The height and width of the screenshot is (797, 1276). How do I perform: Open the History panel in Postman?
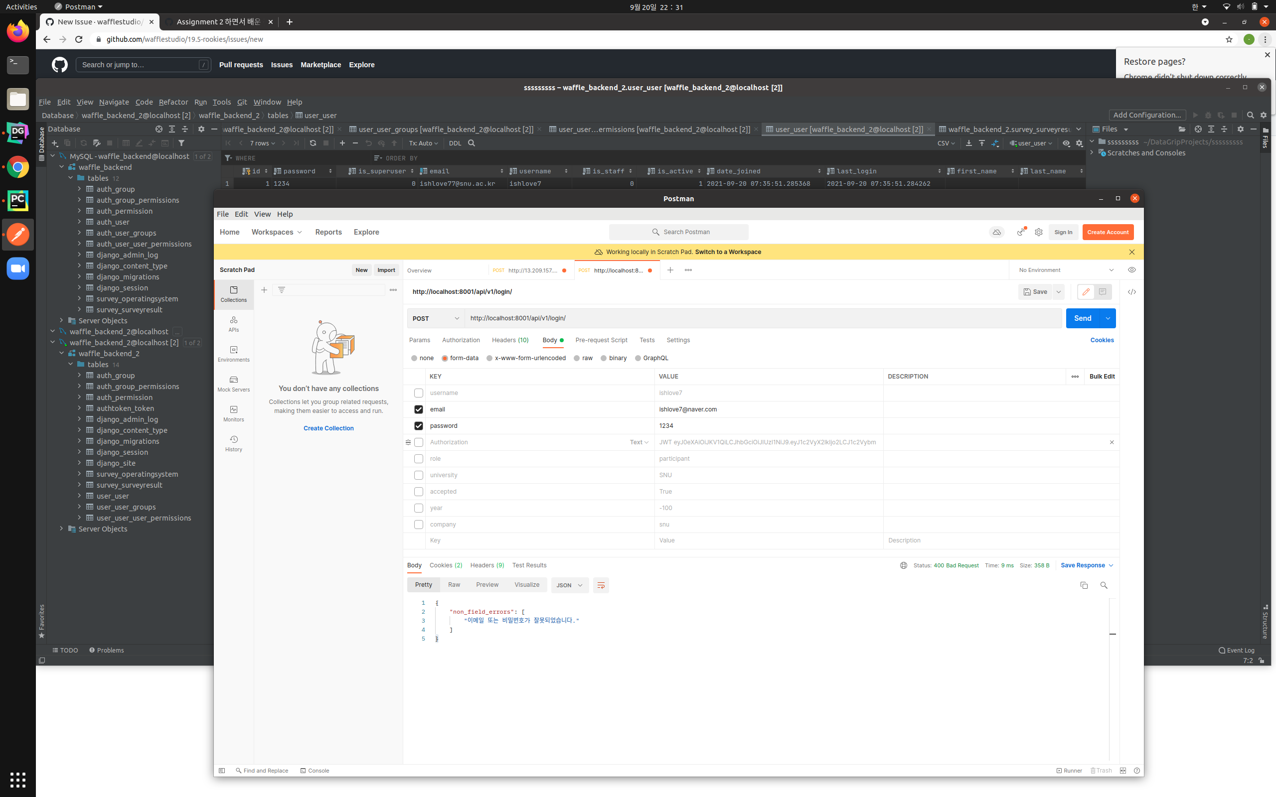click(234, 443)
